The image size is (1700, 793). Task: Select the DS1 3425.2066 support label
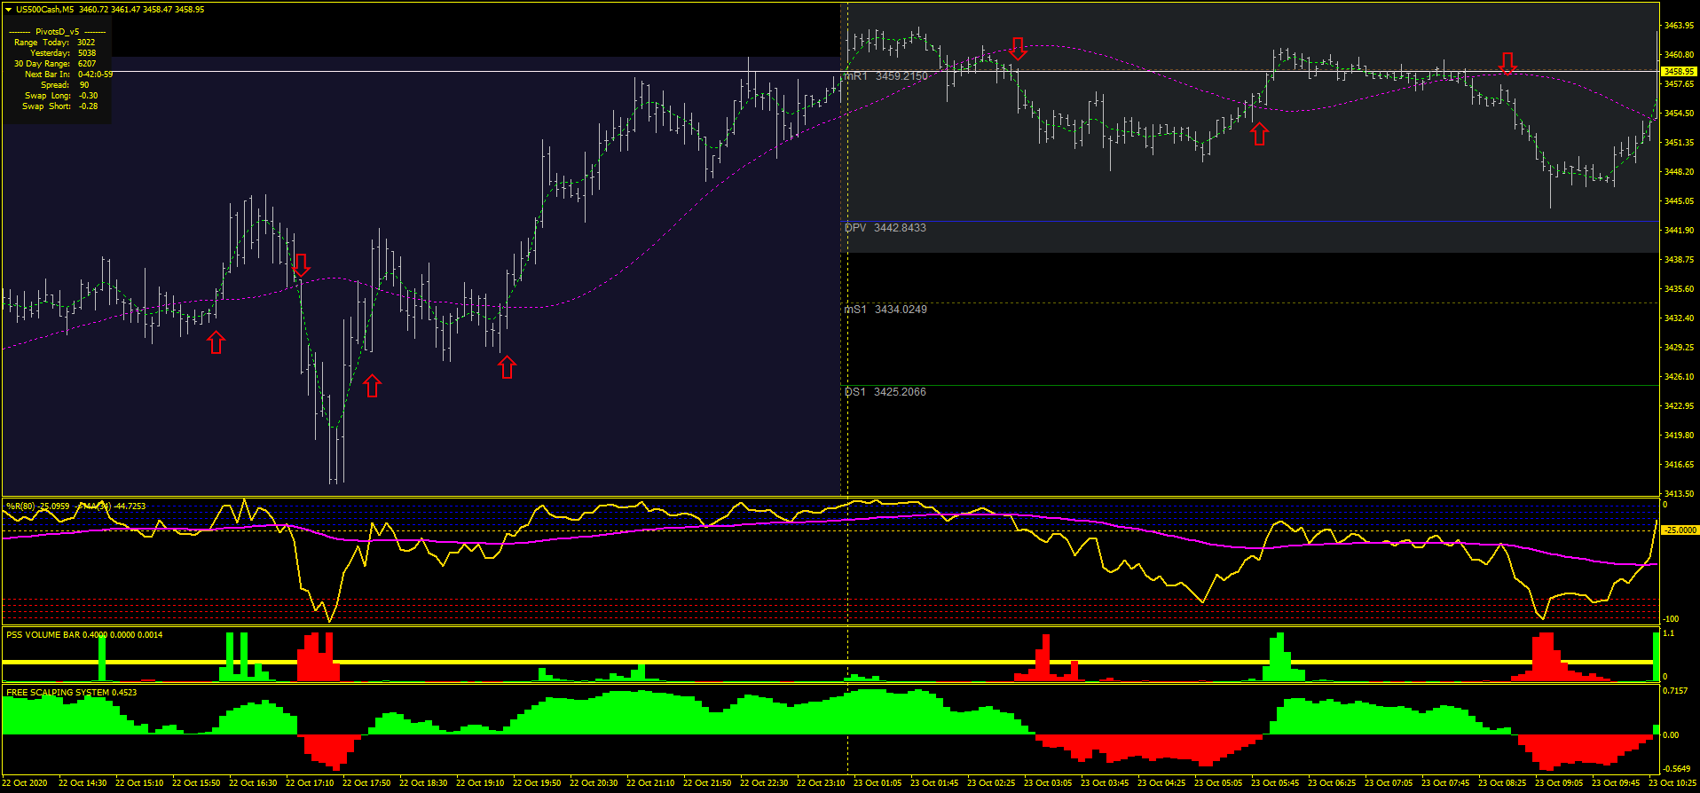tap(885, 392)
